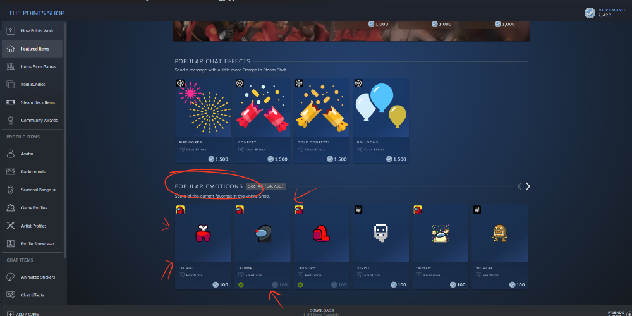
Task: Choose the :AURIP: emoticon card
Action: click(x=203, y=246)
